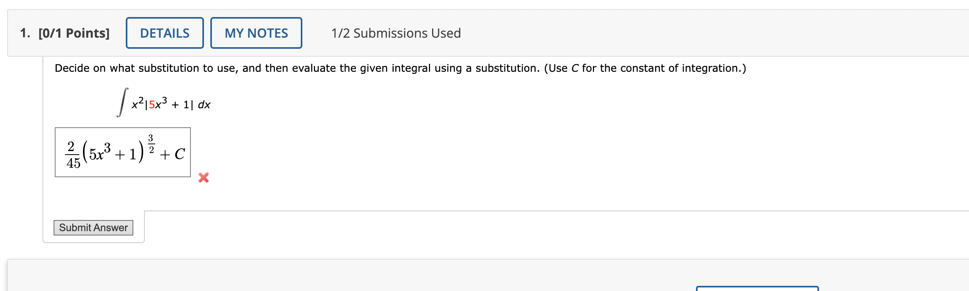Toggle the 1/2 Submissions Used counter

[x=395, y=33]
